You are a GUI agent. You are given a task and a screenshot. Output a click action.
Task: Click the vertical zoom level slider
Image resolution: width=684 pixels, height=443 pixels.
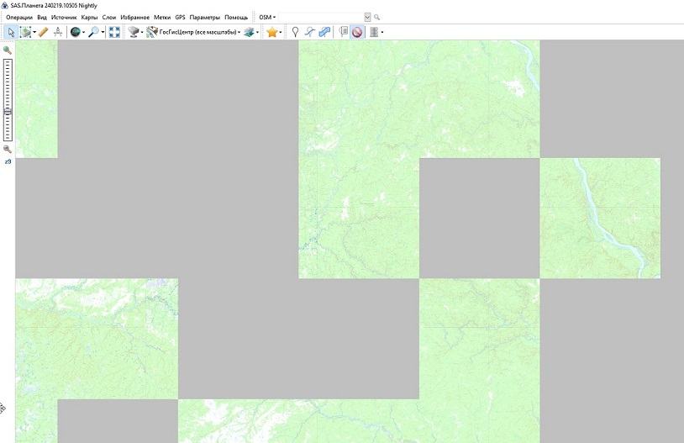pyautogui.click(x=8, y=99)
